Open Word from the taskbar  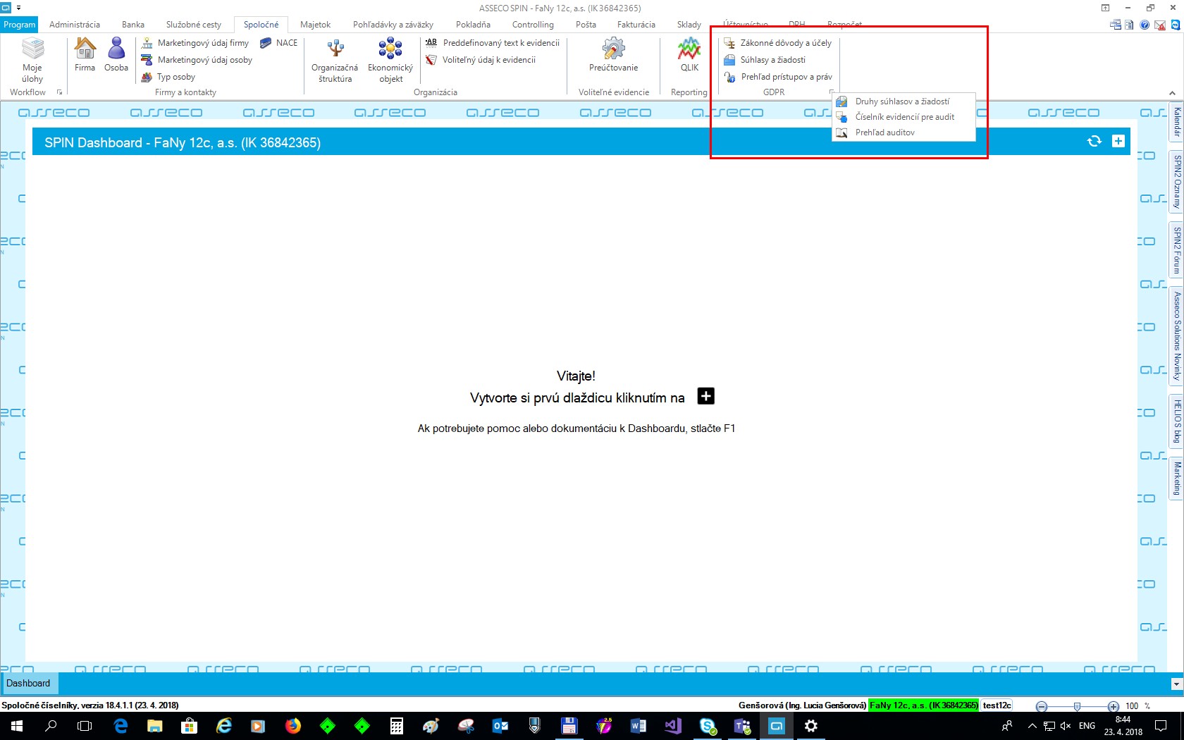tap(639, 726)
